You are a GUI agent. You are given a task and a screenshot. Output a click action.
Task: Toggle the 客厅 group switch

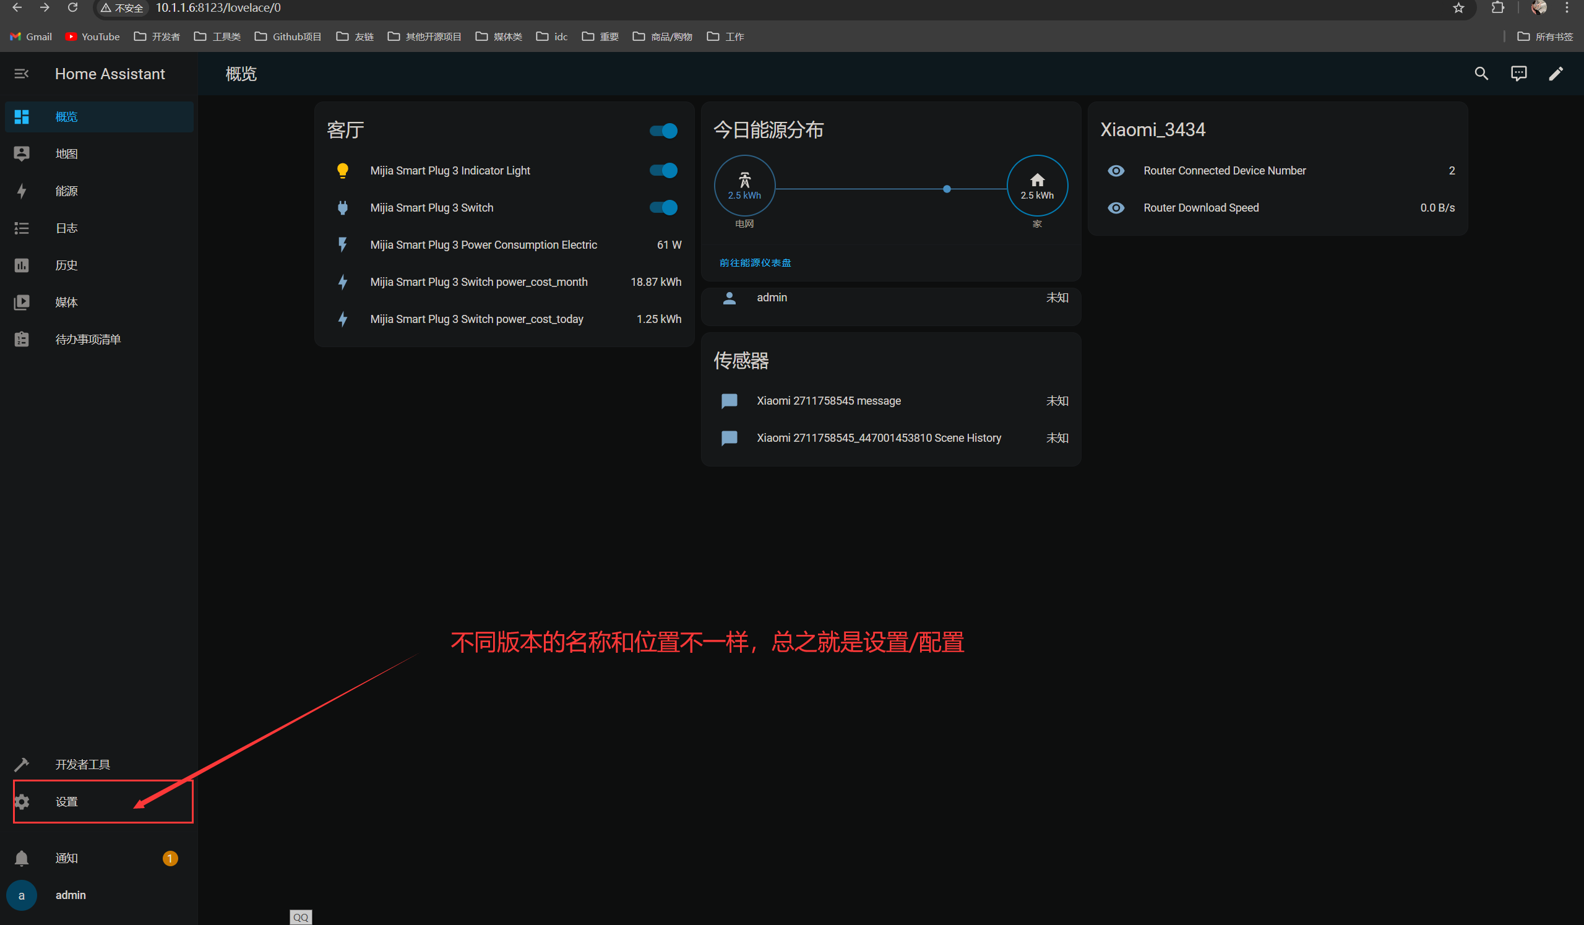tap(663, 131)
